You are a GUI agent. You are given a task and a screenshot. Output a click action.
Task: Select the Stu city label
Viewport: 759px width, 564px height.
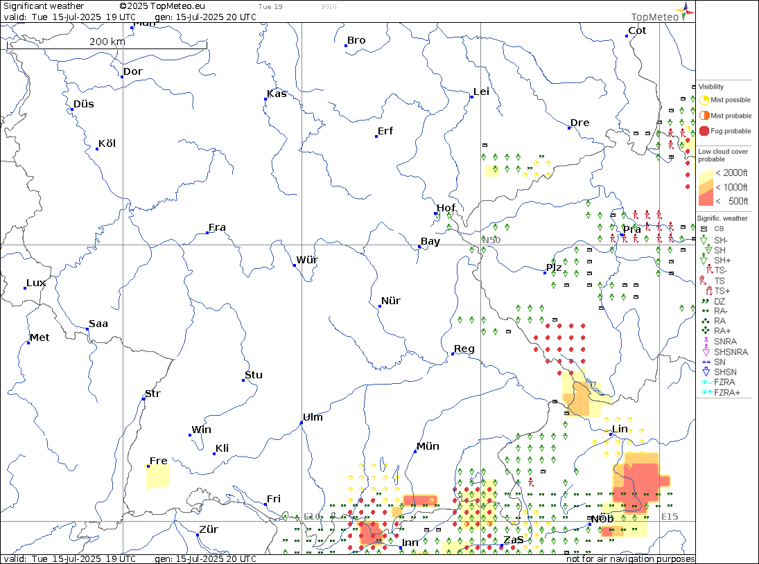pos(254,375)
